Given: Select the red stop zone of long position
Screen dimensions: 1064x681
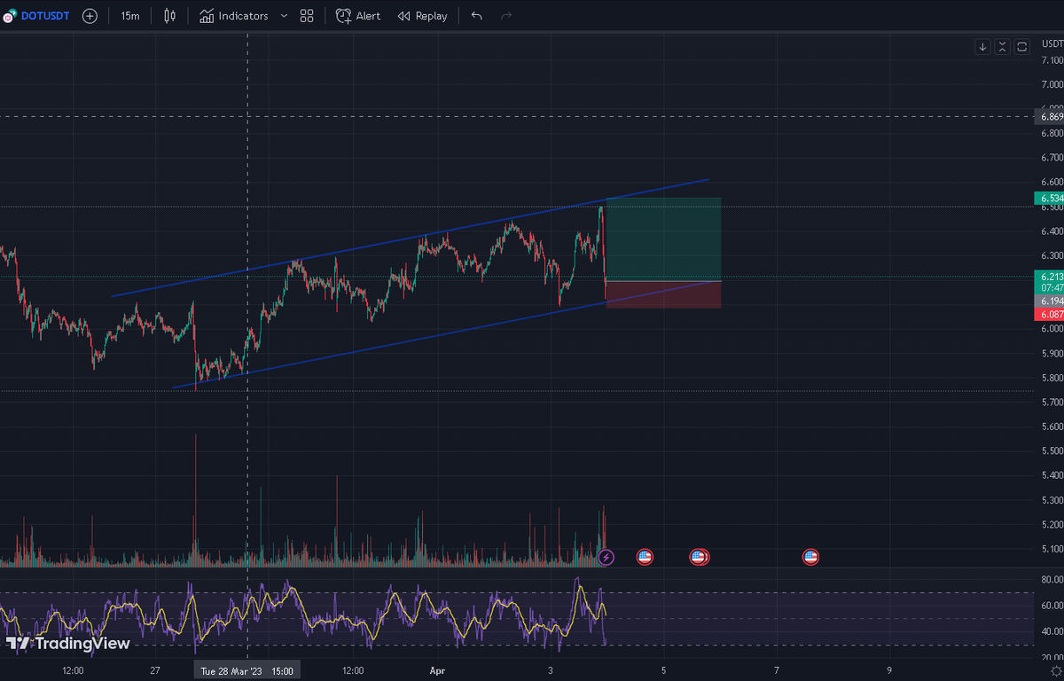Looking at the screenshot, I should [663, 294].
